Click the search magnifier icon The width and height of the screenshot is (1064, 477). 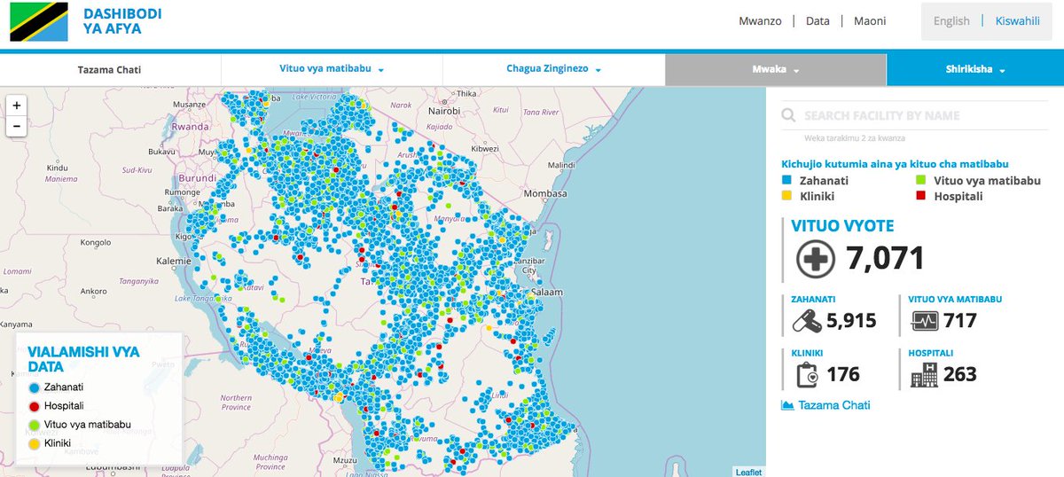tap(787, 116)
